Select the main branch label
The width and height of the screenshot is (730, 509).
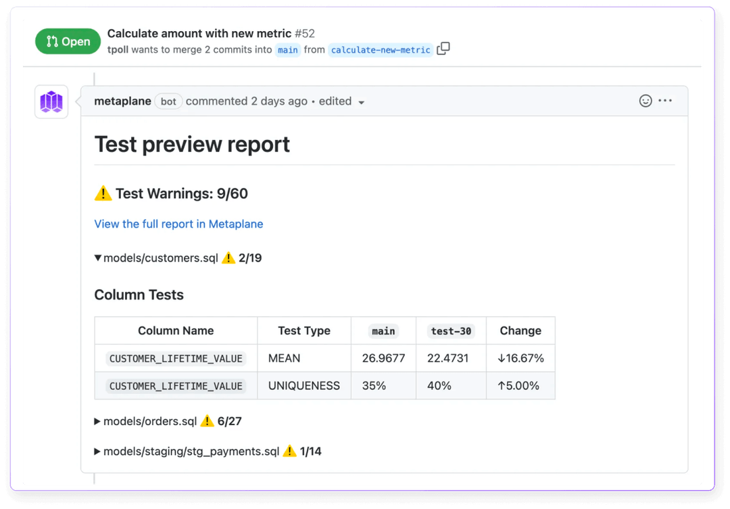[288, 50]
